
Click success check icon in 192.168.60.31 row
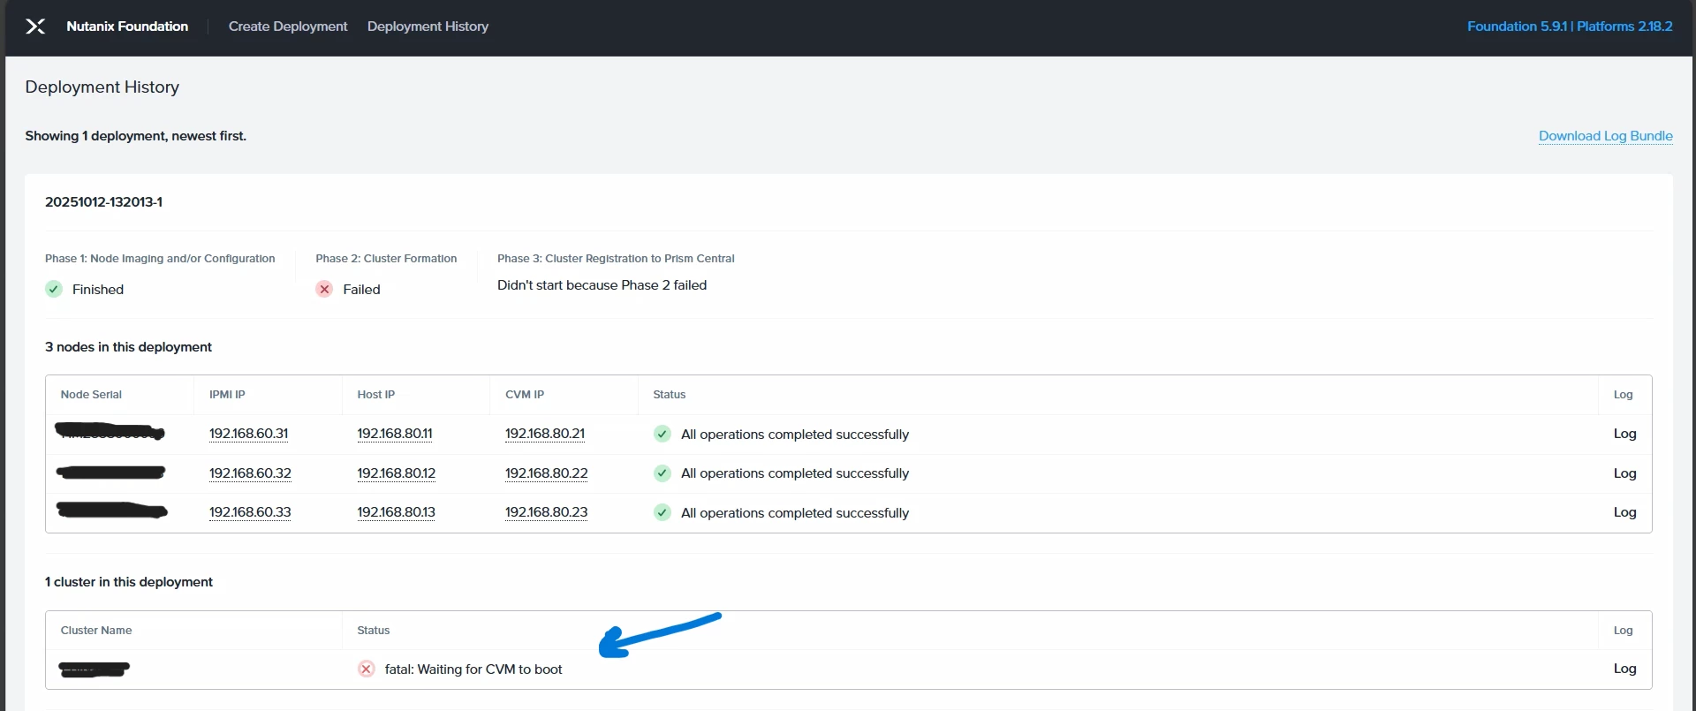pos(662,434)
